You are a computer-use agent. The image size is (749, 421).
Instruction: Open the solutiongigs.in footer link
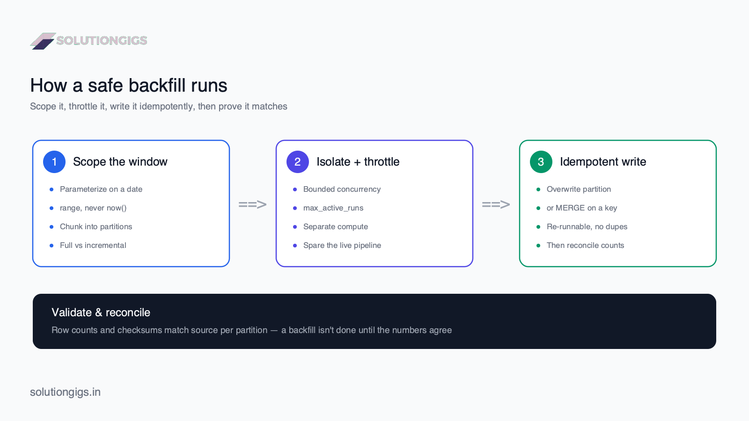pyautogui.click(x=66, y=392)
